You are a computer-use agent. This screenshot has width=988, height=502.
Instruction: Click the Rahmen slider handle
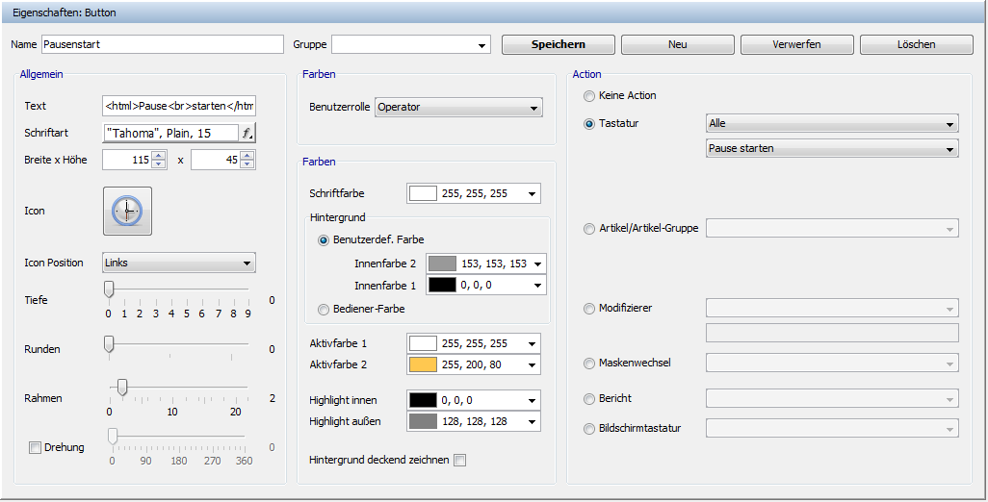click(122, 387)
